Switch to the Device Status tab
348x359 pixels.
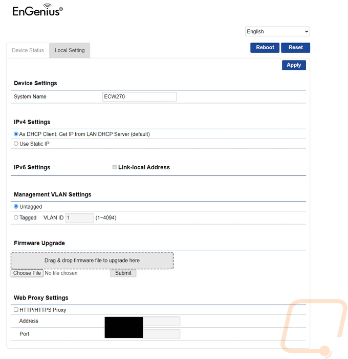28,50
